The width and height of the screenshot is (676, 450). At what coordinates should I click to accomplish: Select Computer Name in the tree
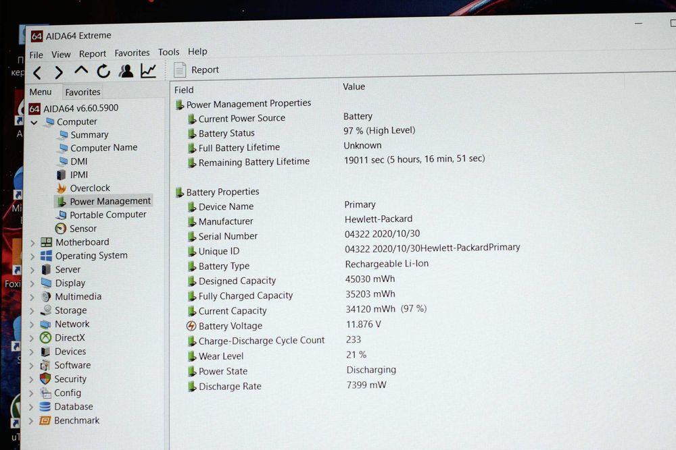click(104, 148)
